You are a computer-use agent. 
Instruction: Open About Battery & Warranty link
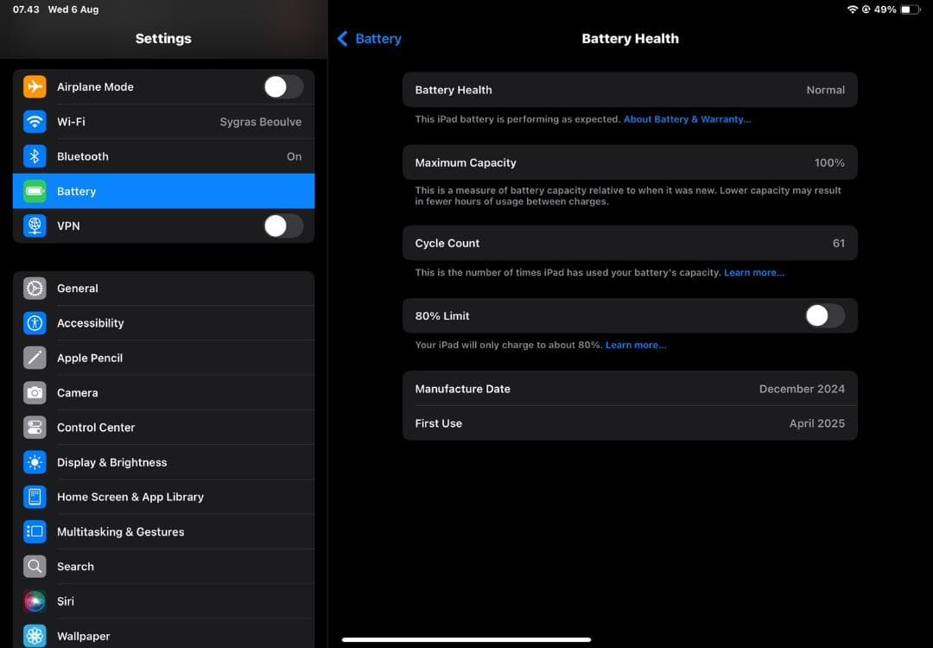(x=687, y=119)
